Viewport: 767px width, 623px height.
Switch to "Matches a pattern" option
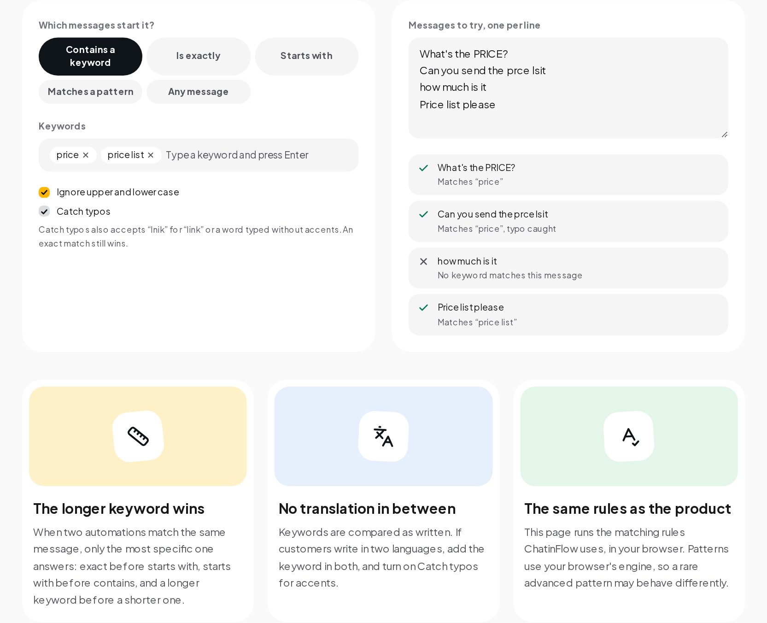coord(90,92)
